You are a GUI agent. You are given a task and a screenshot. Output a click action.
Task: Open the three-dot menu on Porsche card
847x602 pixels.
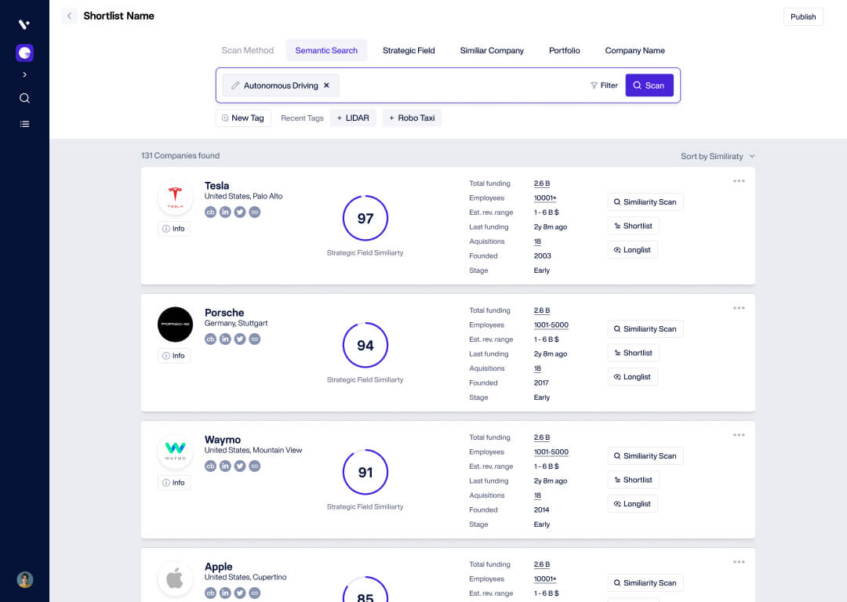[x=739, y=308]
